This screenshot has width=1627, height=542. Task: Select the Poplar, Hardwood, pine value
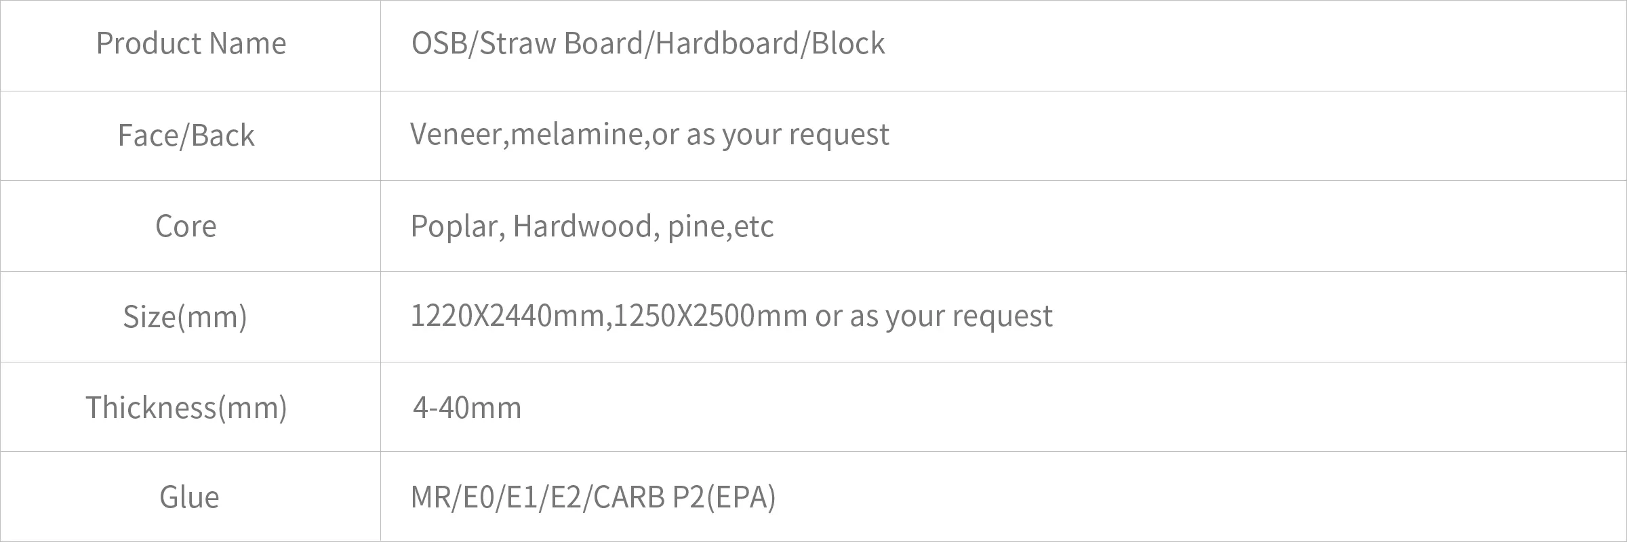[x=592, y=226]
